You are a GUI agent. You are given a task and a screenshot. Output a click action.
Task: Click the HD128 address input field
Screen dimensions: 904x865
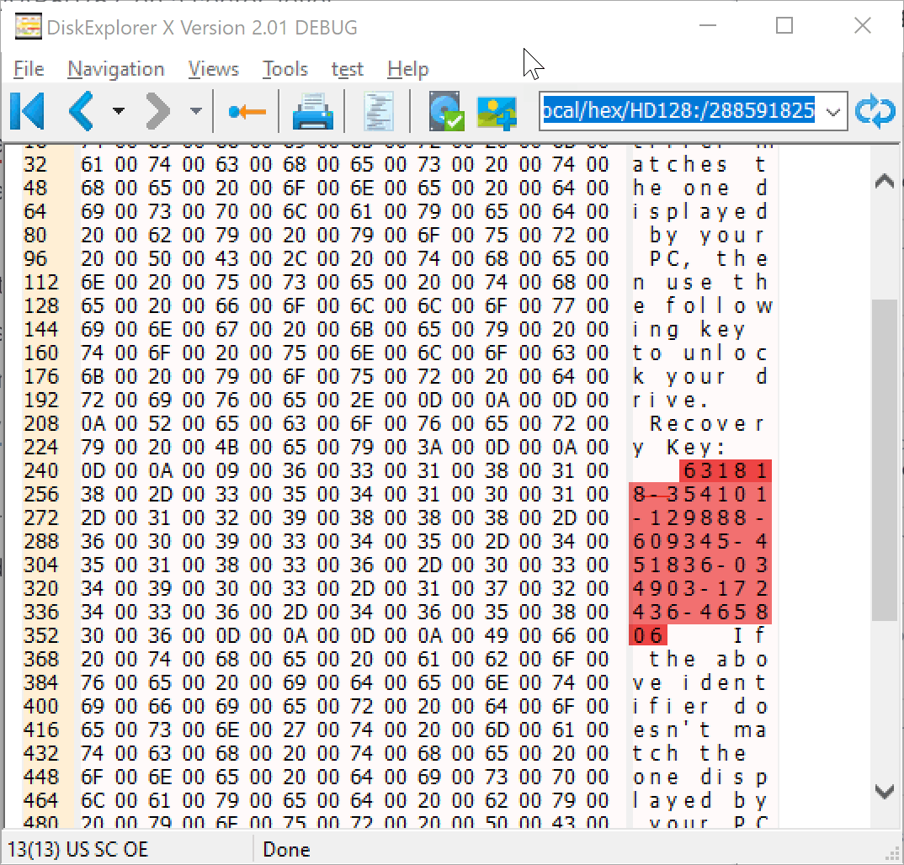pos(679,111)
